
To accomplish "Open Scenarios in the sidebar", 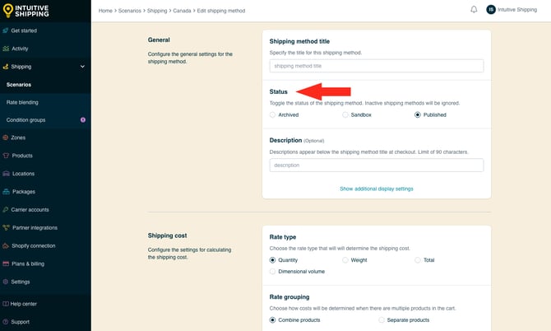I will pos(19,85).
